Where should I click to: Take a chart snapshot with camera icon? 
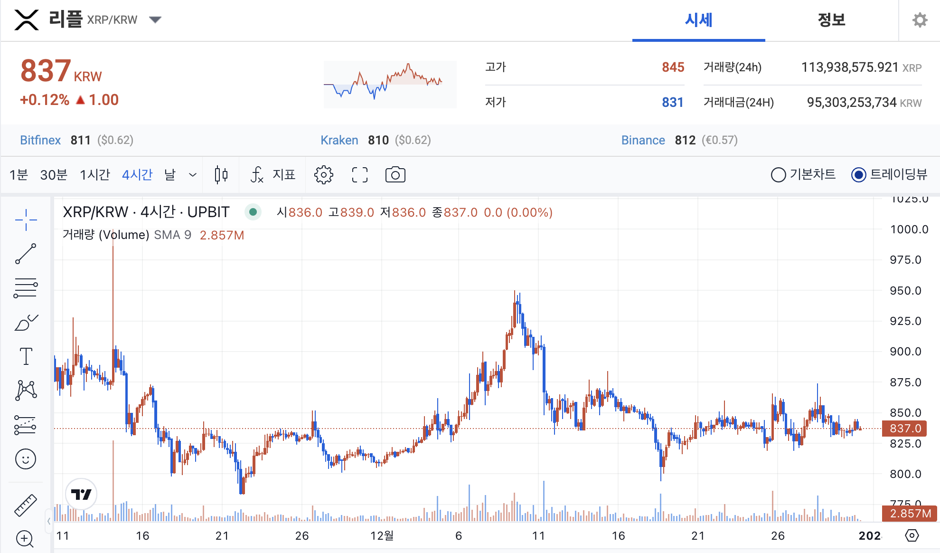pyautogui.click(x=395, y=175)
